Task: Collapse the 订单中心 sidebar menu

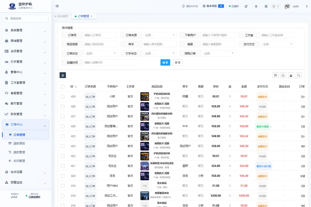Action: click(26, 124)
